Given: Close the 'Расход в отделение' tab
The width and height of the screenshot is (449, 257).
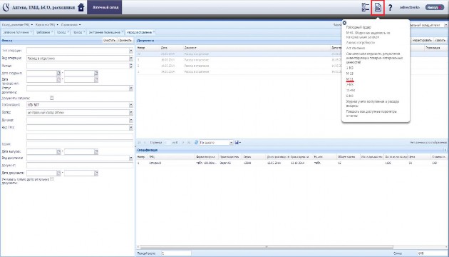Looking at the screenshot, I should [x=154, y=31].
